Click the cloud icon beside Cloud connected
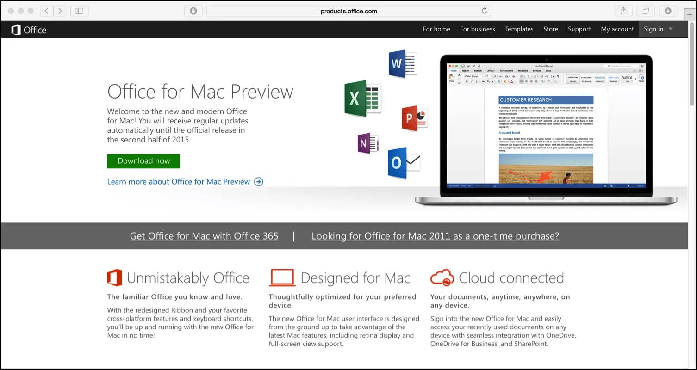The image size is (697, 370). pos(442,278)
